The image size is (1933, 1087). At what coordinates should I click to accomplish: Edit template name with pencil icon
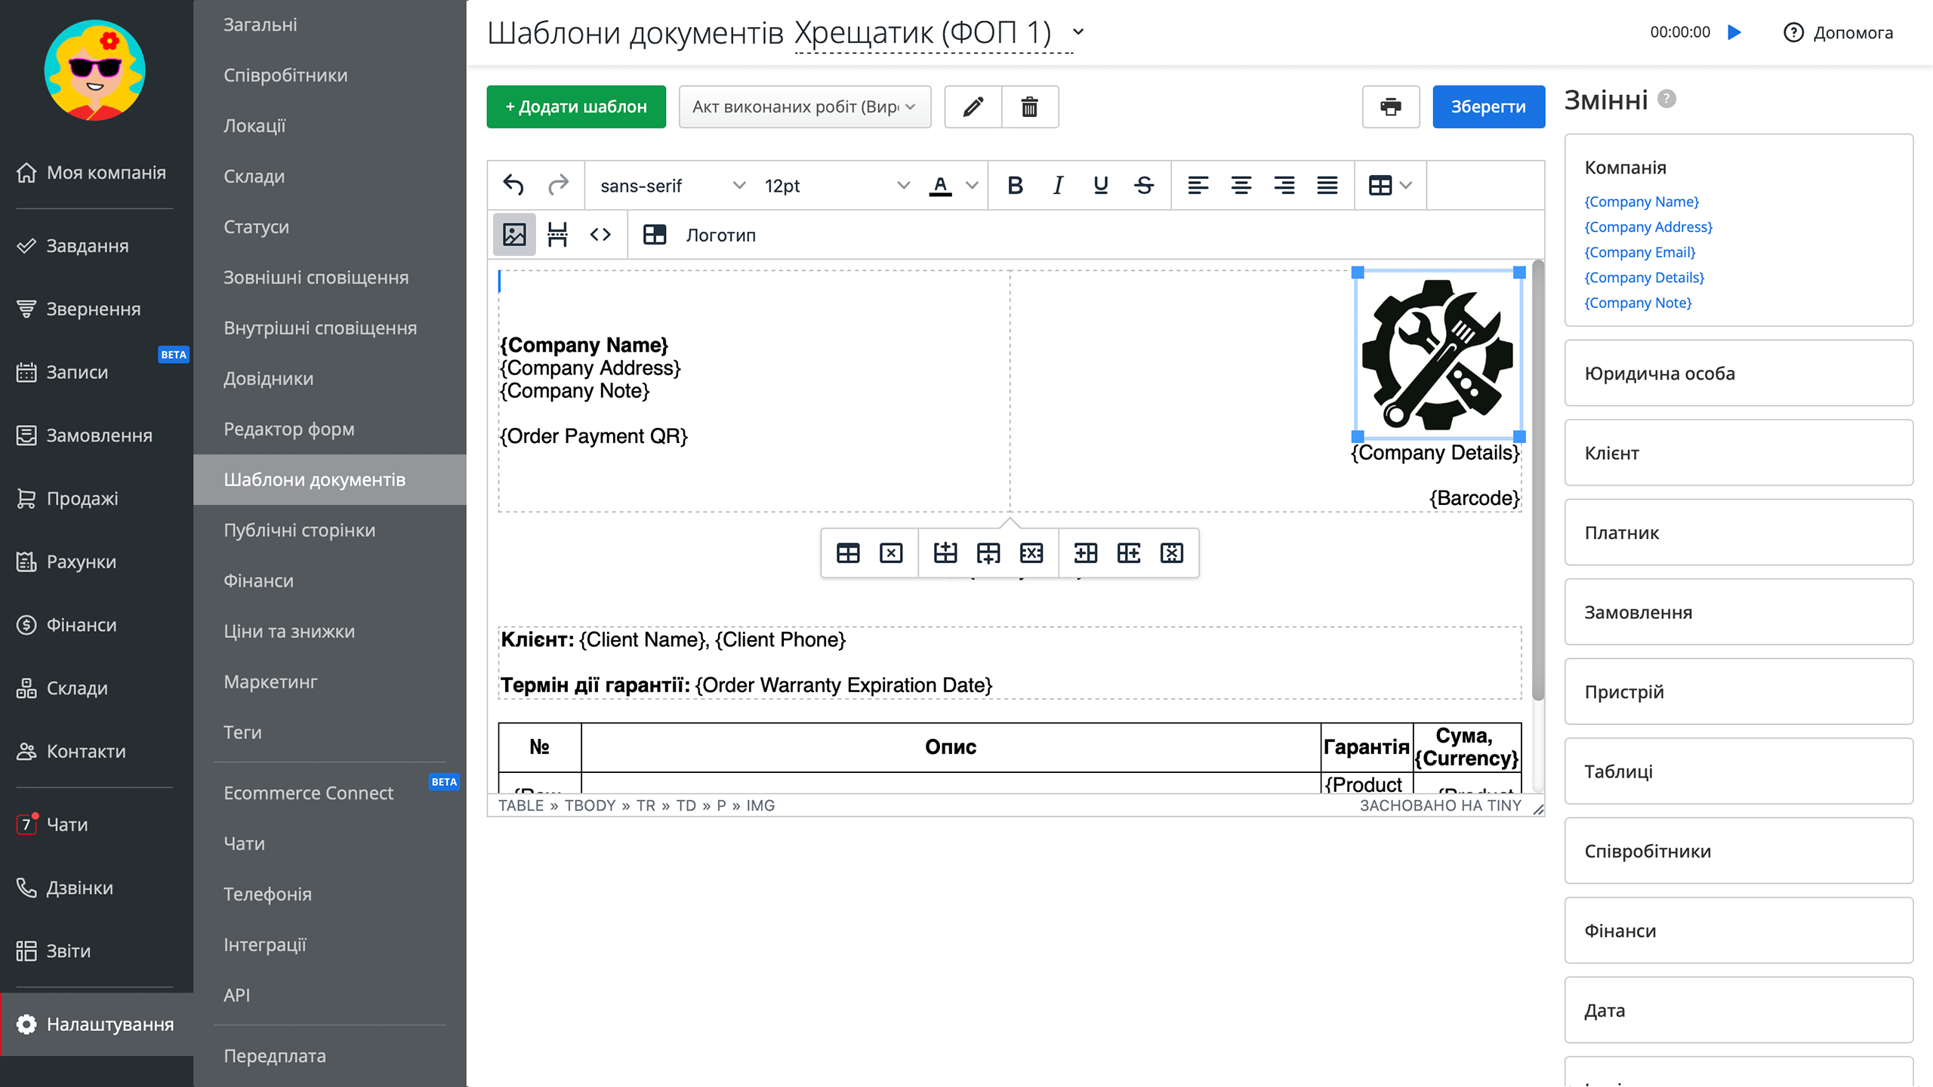[973, 106]
